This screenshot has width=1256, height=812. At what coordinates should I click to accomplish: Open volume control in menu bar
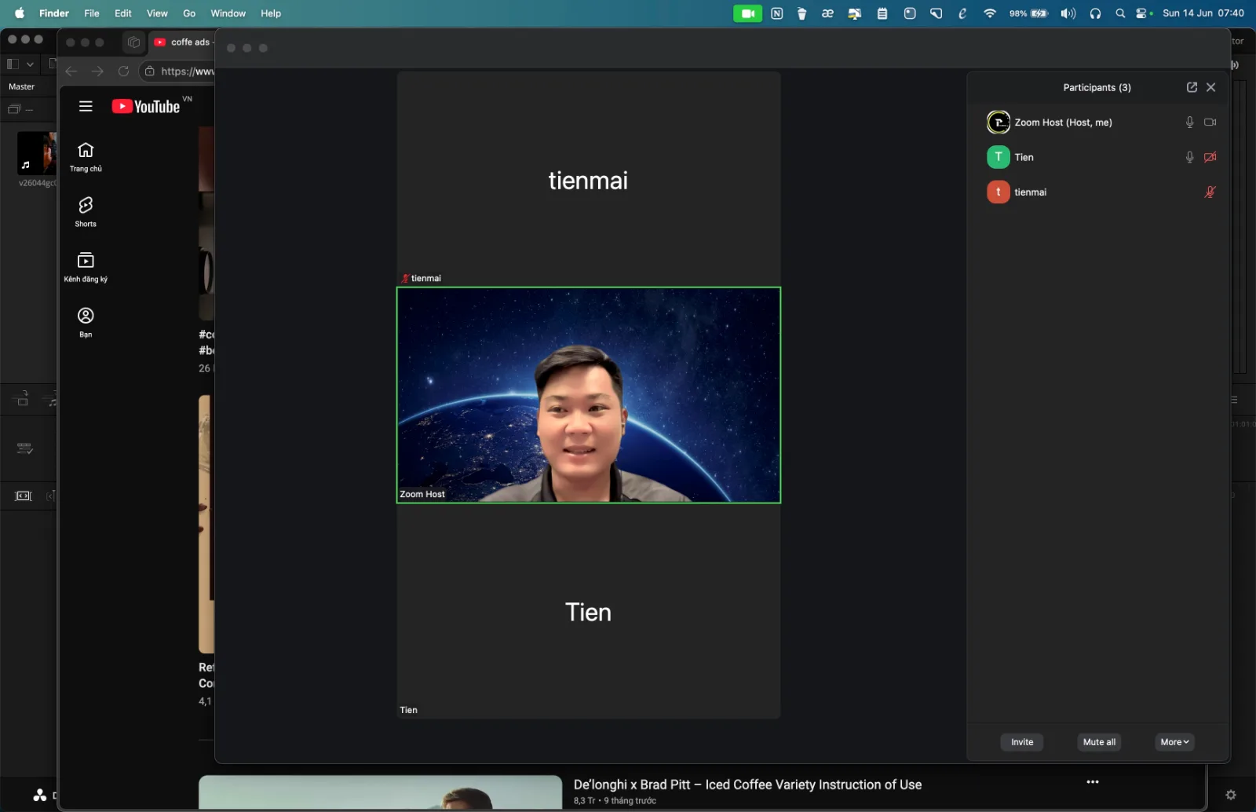[x=1068, y=13]
